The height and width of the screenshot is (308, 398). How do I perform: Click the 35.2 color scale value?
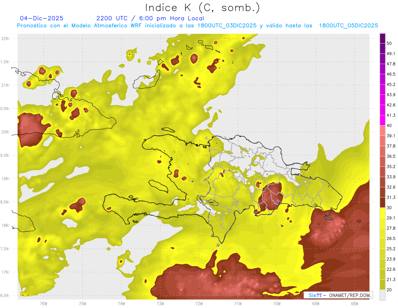point(391,166)
